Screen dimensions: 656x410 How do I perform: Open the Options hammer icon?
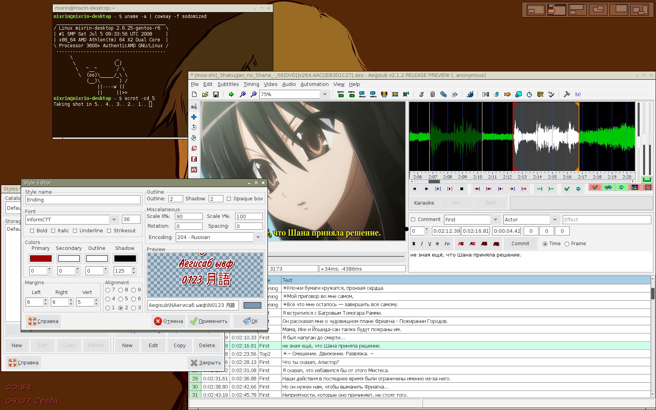pyautogui.click(x=567, y=94)
